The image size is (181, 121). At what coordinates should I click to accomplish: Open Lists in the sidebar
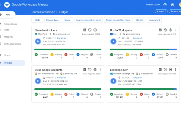[x=7, y=30]
